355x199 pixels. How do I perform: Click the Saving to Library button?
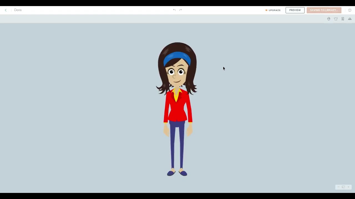coord(324,10)
